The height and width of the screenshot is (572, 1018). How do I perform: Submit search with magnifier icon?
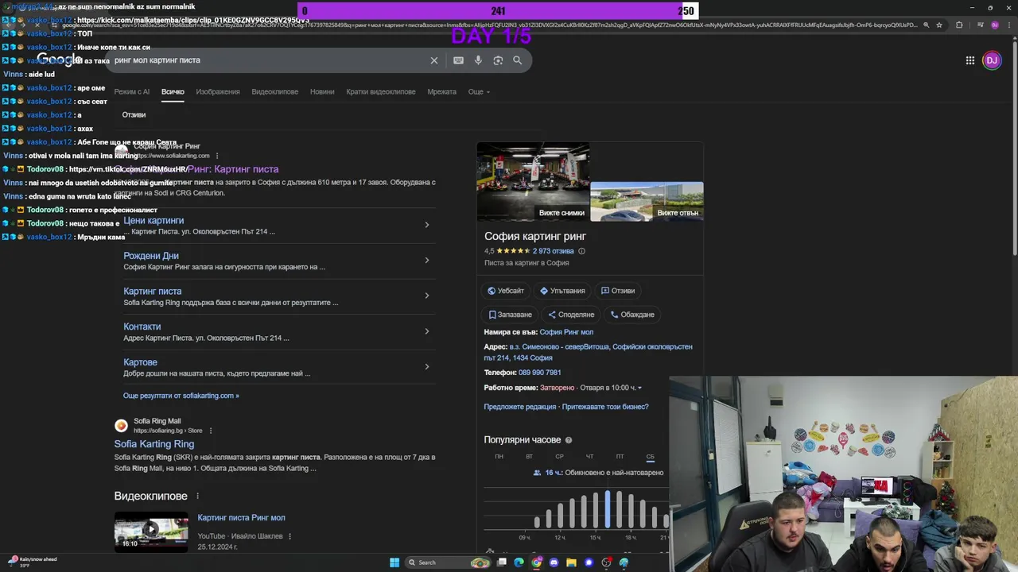[518, 60]
